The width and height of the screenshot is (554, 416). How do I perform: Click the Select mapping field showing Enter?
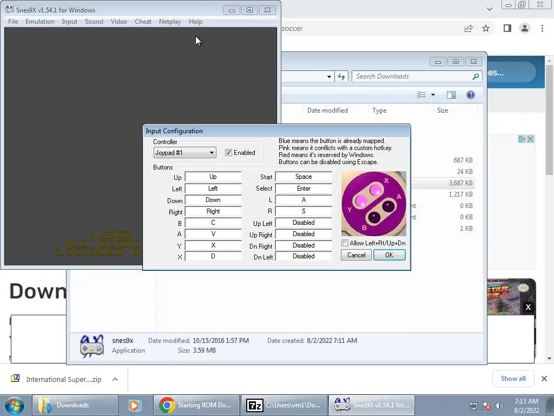click(x=304, y=188)
